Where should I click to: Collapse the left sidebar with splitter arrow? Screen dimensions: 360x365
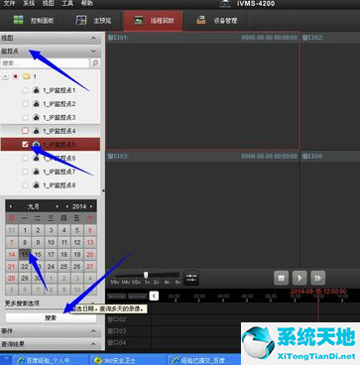point(103,190)
